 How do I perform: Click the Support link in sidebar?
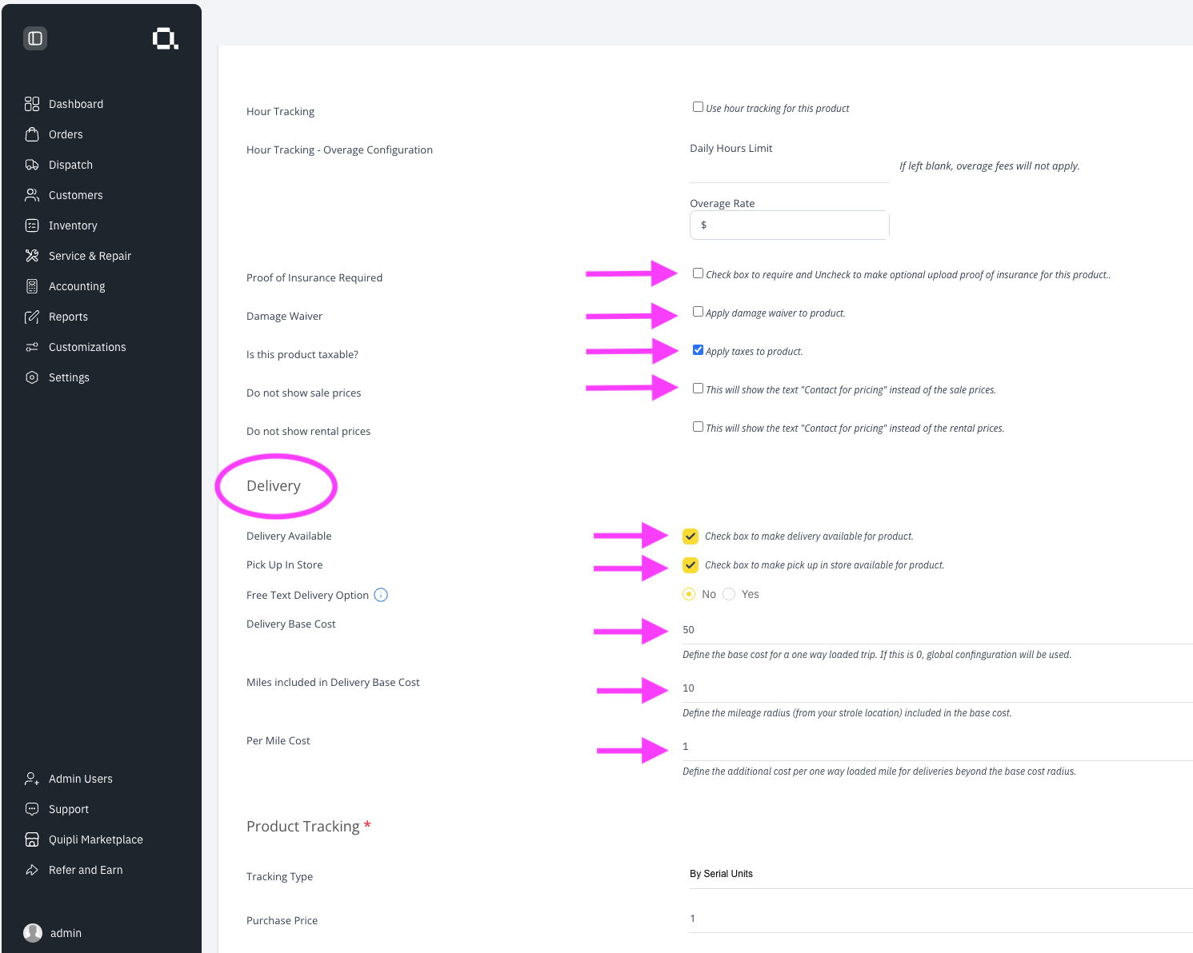69,809
